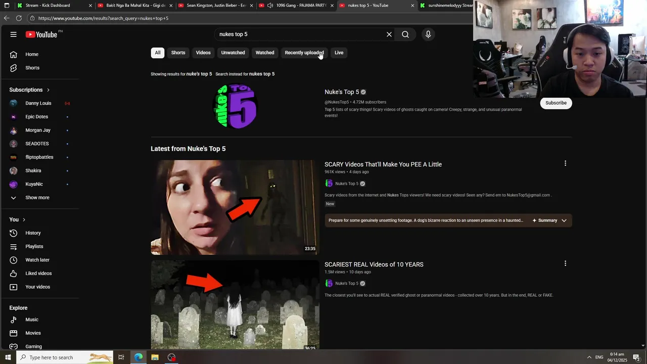Viewport: 647px width, 364px height.
Task: Click the Windows taskbar search box
Action: [x=65, y=357]
